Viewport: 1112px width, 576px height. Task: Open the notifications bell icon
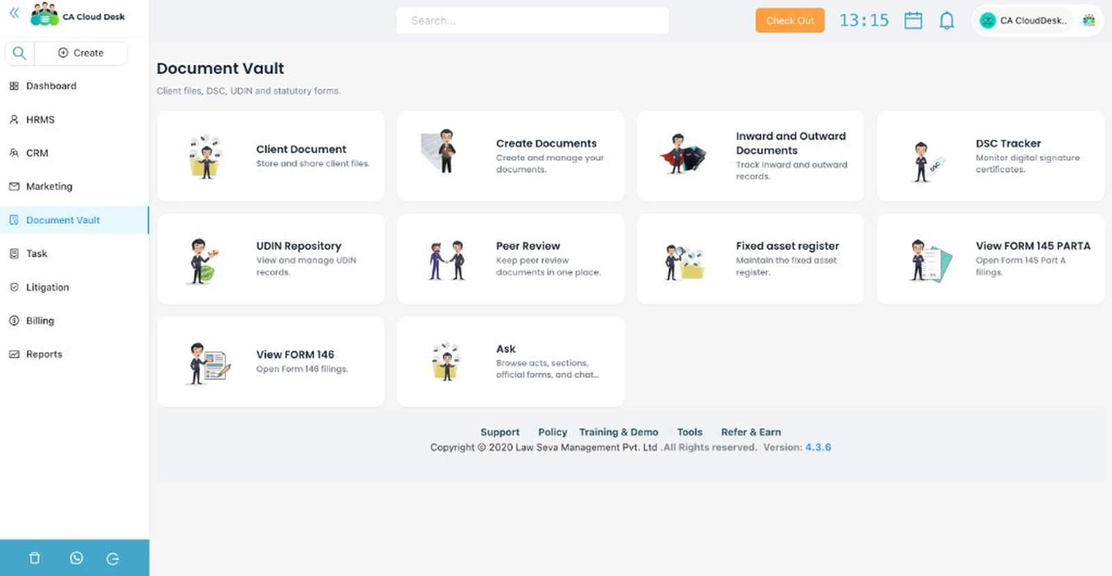pos(947,21)
